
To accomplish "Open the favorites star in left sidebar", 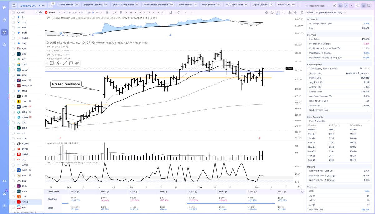I will (4, 45).
